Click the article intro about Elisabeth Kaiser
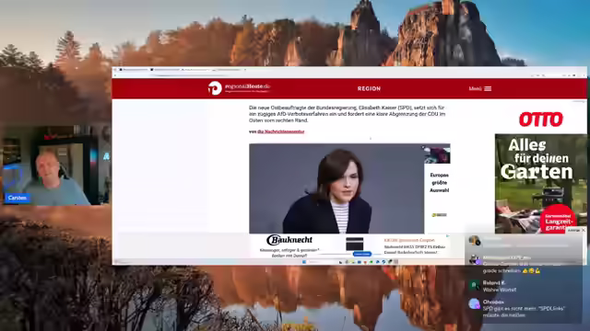This screenshot has width=590, height=331. (x=347, y=114)
